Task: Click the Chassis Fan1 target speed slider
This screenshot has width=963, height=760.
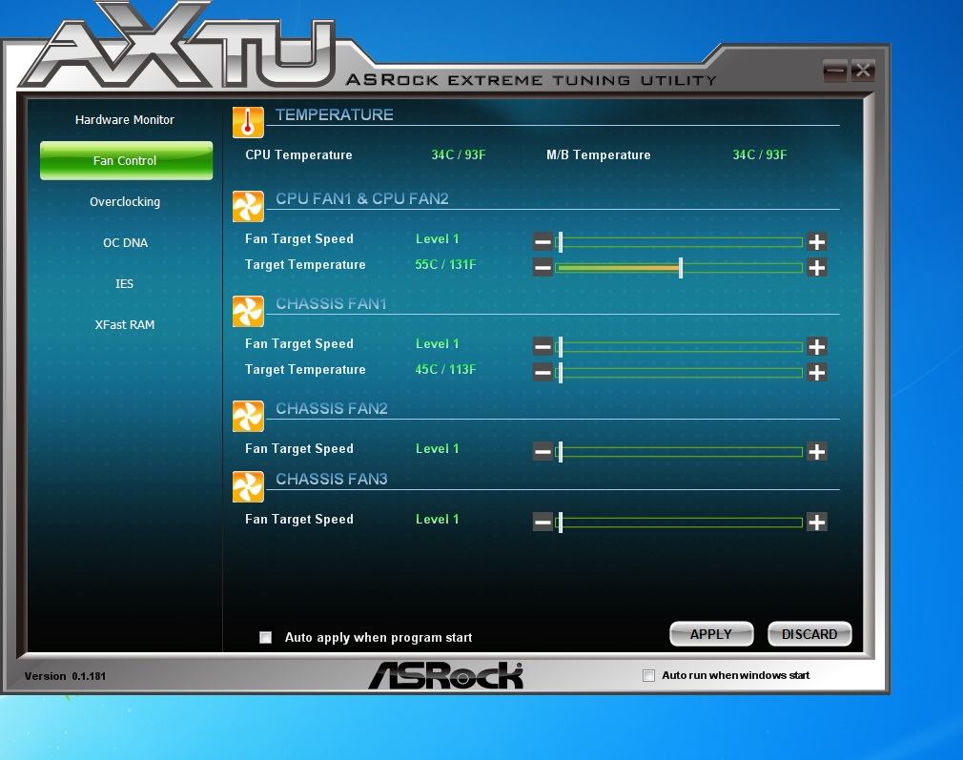Action: pyautogui.click(x=679, y=347)
